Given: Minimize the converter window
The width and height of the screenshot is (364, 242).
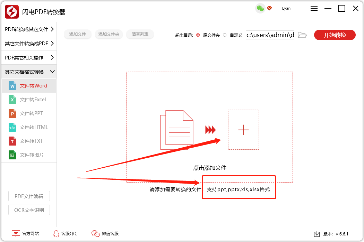Looking at the screenshot, I should 328,8.
